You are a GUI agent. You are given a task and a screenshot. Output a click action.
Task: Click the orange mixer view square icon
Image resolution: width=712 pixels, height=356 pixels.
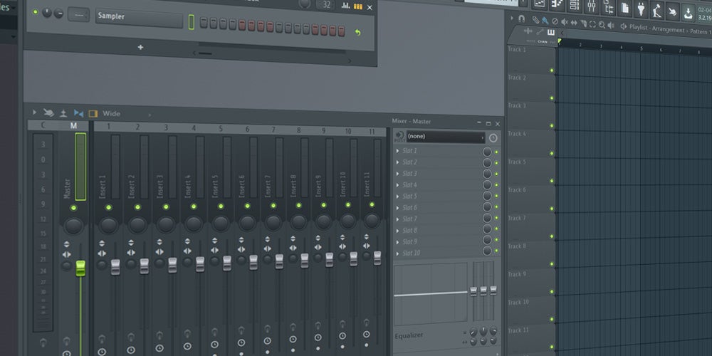coord(93,113)
